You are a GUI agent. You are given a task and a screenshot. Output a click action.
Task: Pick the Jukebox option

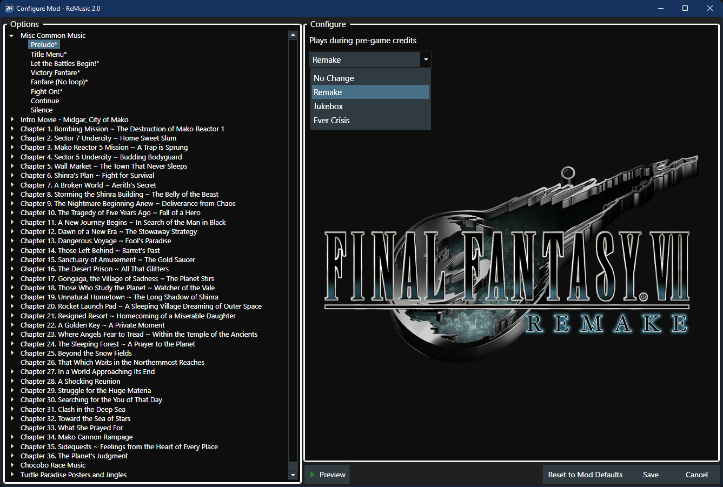(370, 106)
